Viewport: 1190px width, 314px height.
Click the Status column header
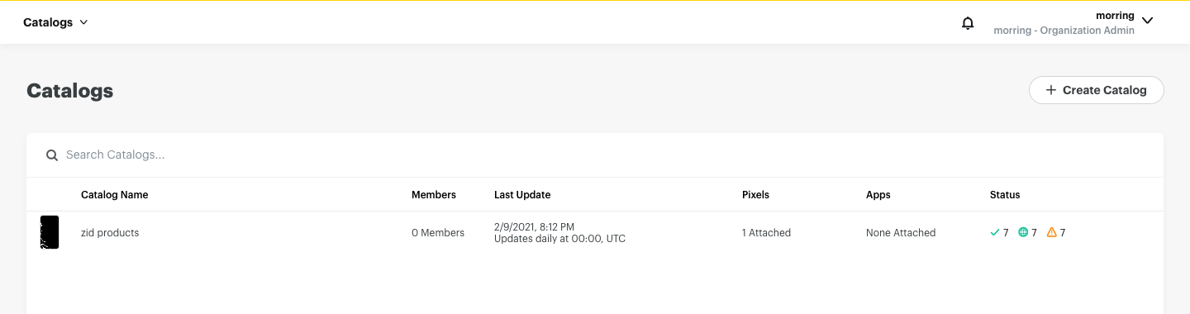click(x=1005, y=195)
